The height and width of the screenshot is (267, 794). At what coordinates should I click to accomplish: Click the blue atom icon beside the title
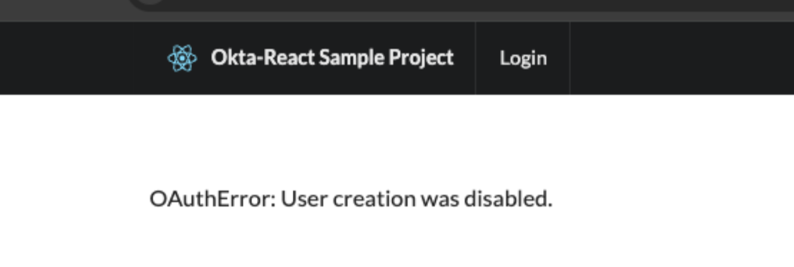tap(182, 58)
